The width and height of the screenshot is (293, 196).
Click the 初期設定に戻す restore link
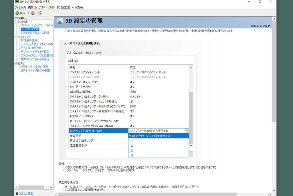[260, 26]
